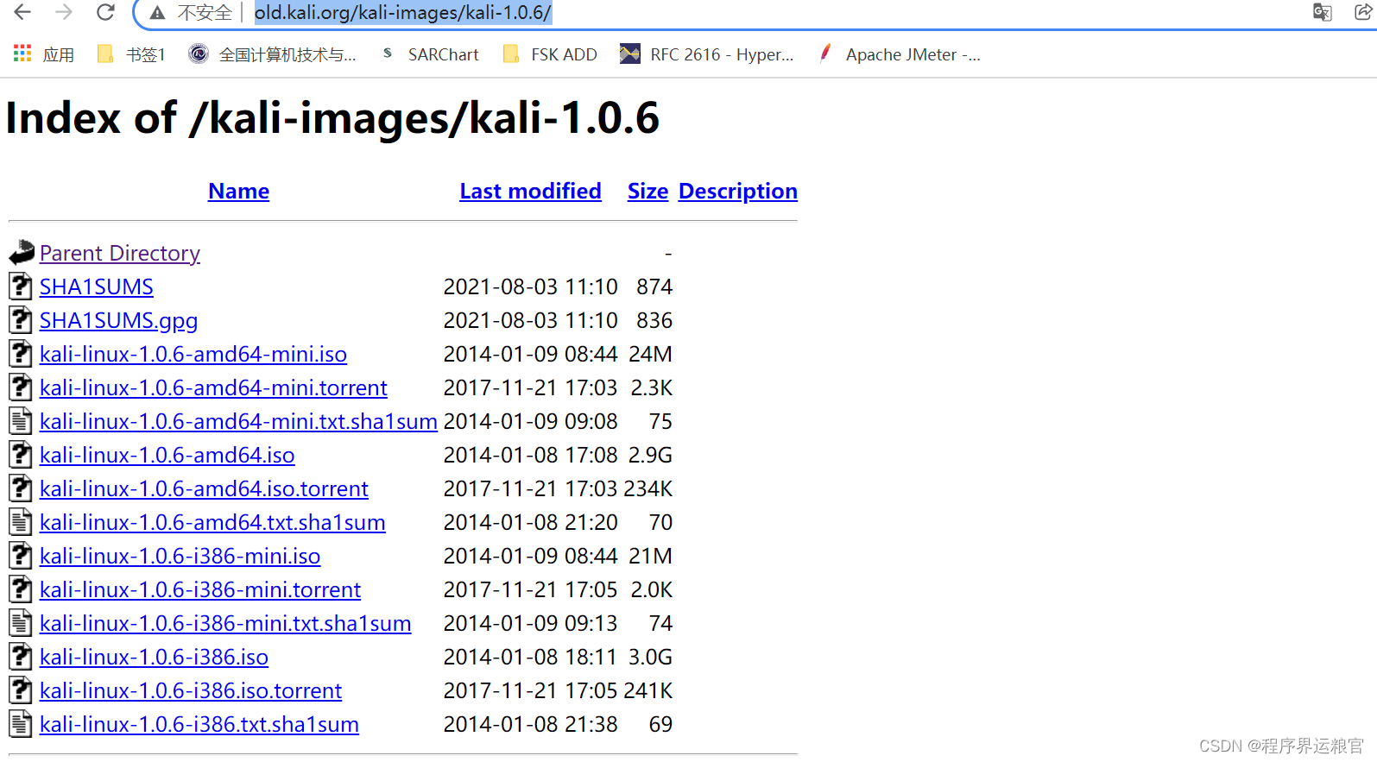Image resolution: width=1377 pixels, height=762 pixels.
Task: Click the address bar URL old.kali.org
Action: tap(402, 13)
